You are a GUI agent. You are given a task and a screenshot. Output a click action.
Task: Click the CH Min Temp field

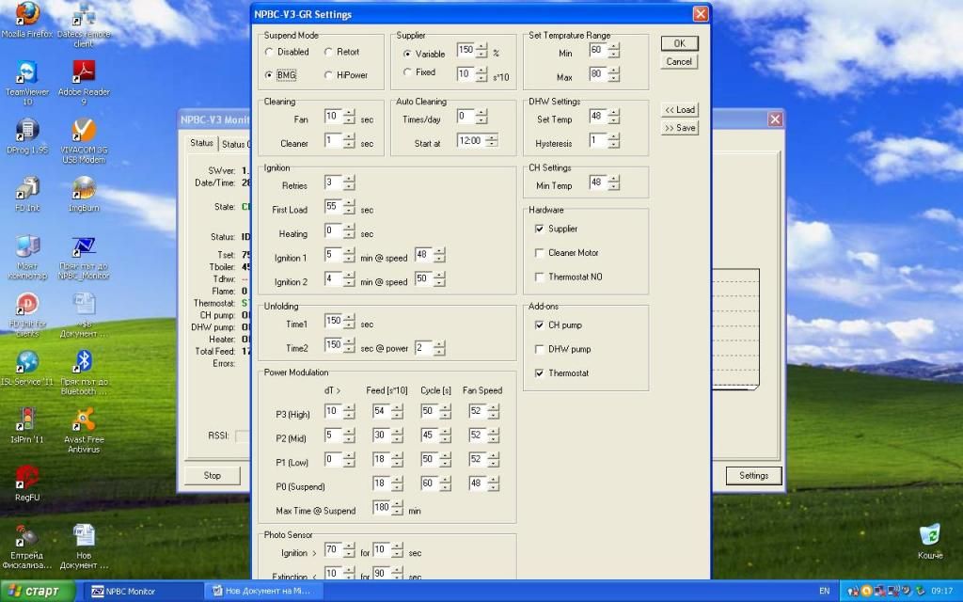[x=598, y=183]
